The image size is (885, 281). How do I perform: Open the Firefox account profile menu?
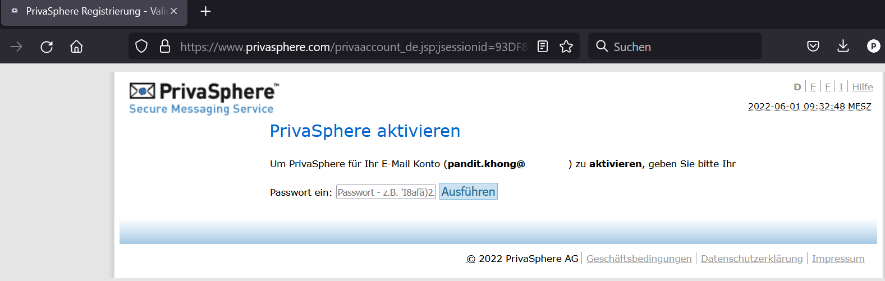point(873,47)
